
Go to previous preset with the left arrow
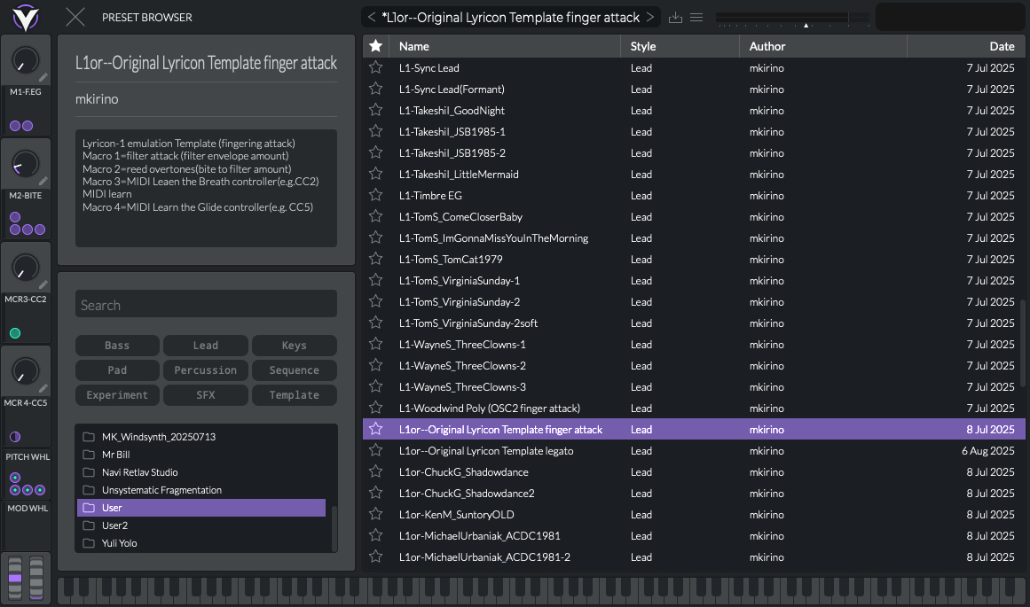[x=373, y=17]
